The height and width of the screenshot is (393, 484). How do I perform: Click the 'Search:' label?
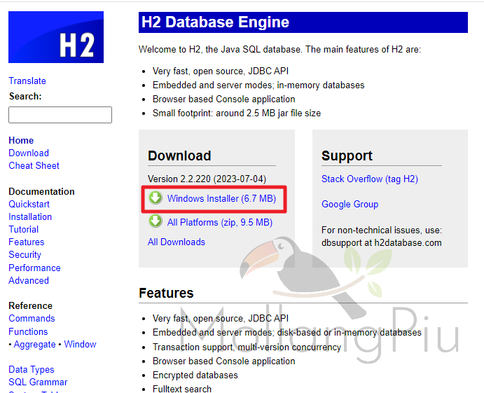[25, 96]
